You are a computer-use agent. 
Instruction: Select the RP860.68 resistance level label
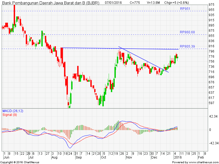pyautogui.click(x=187, y=32)
